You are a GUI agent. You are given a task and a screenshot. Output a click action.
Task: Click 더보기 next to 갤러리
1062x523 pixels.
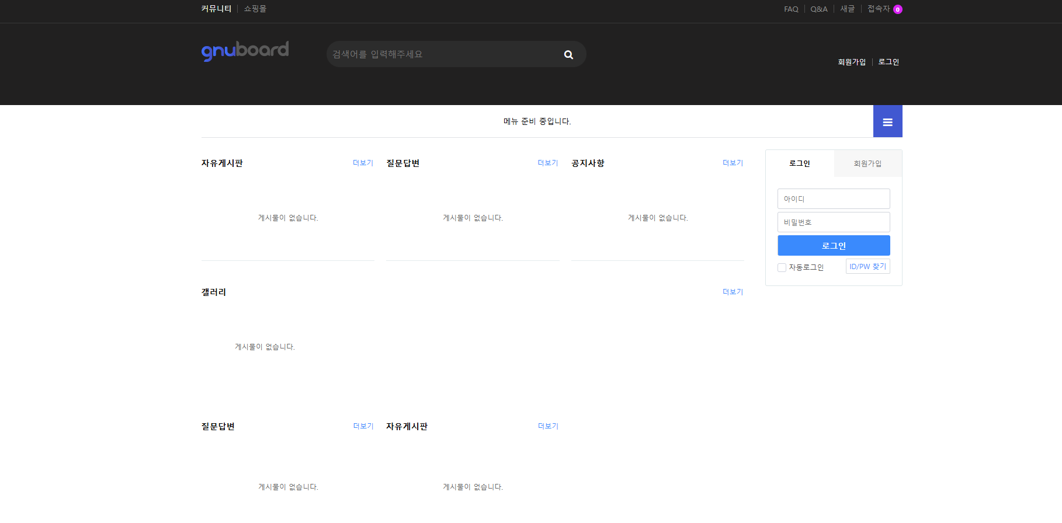pyautogui.click(x=733, y=292)
